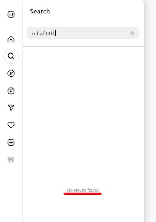Click the "No results found." message
The height and width of the screenshot is (222, 156).
[83, 190]
